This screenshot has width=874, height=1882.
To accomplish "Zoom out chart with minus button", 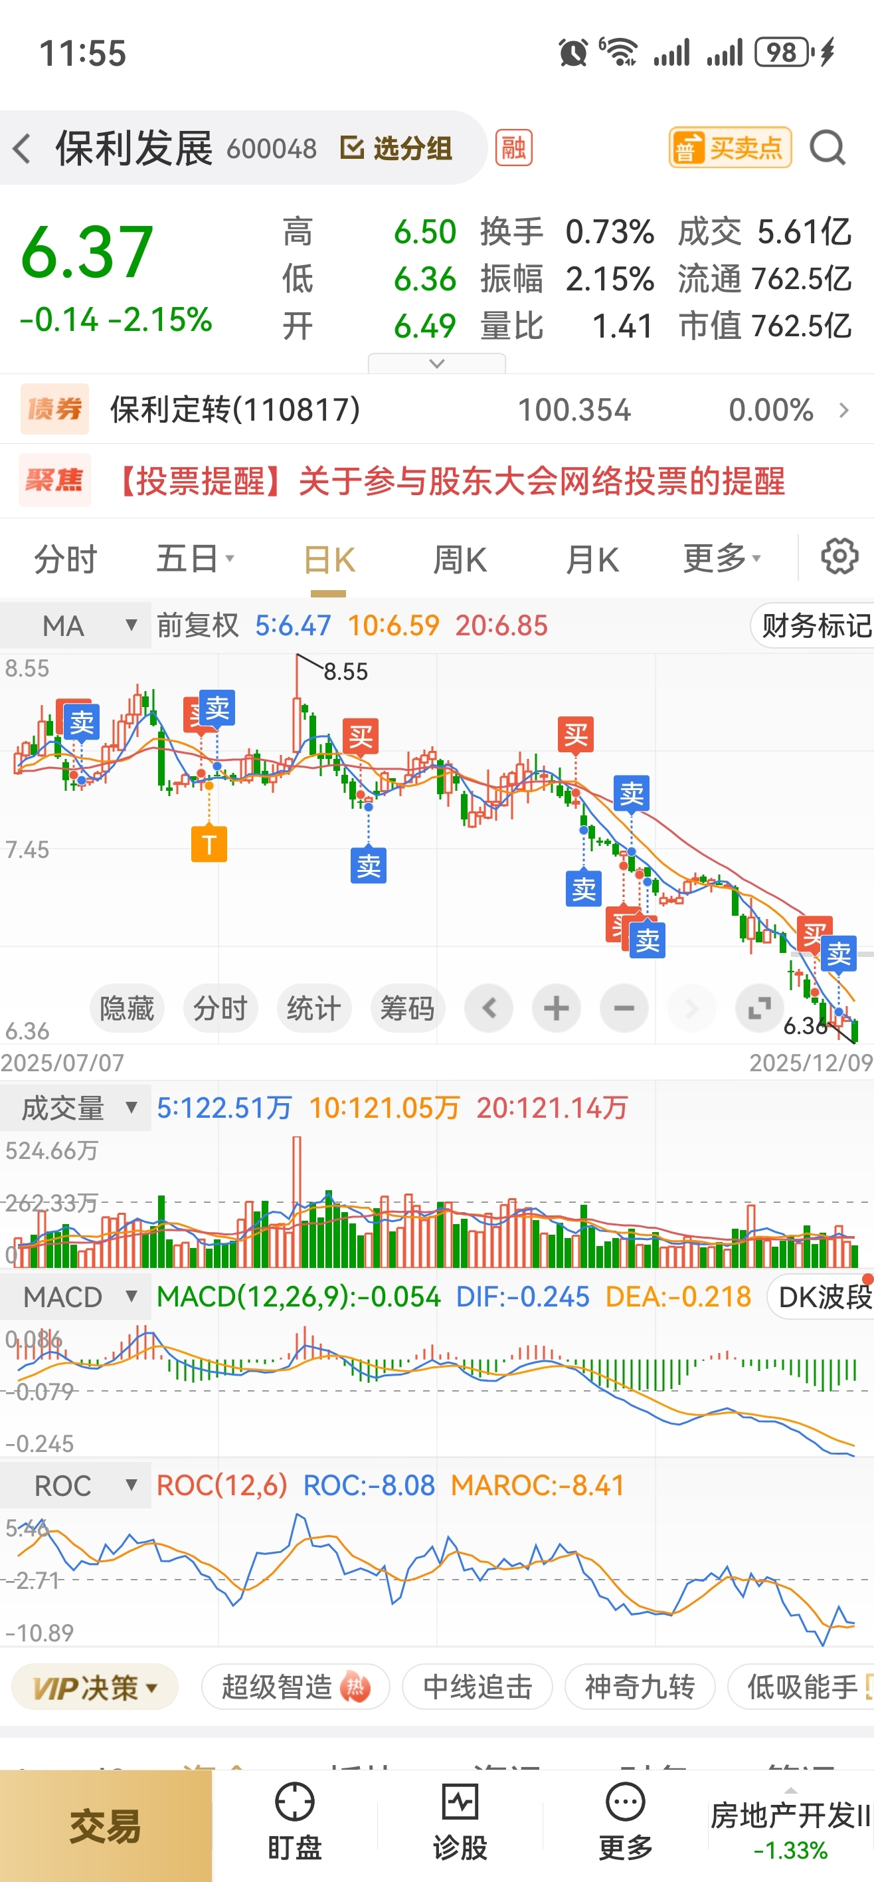I will click(624, 1008).
